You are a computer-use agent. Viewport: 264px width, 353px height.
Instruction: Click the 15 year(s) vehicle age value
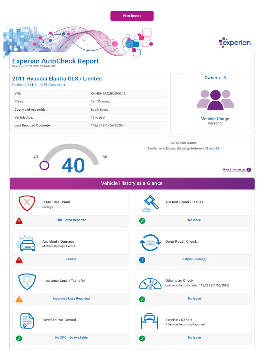click(98, 118)
